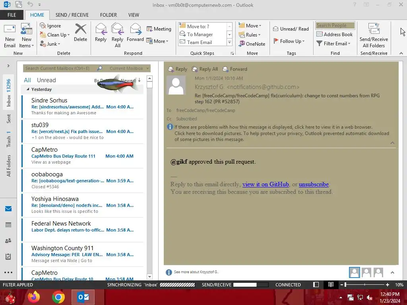Open Sindre Sorhus email
Screen dimensions: 407x305
(x=83, y=106)
